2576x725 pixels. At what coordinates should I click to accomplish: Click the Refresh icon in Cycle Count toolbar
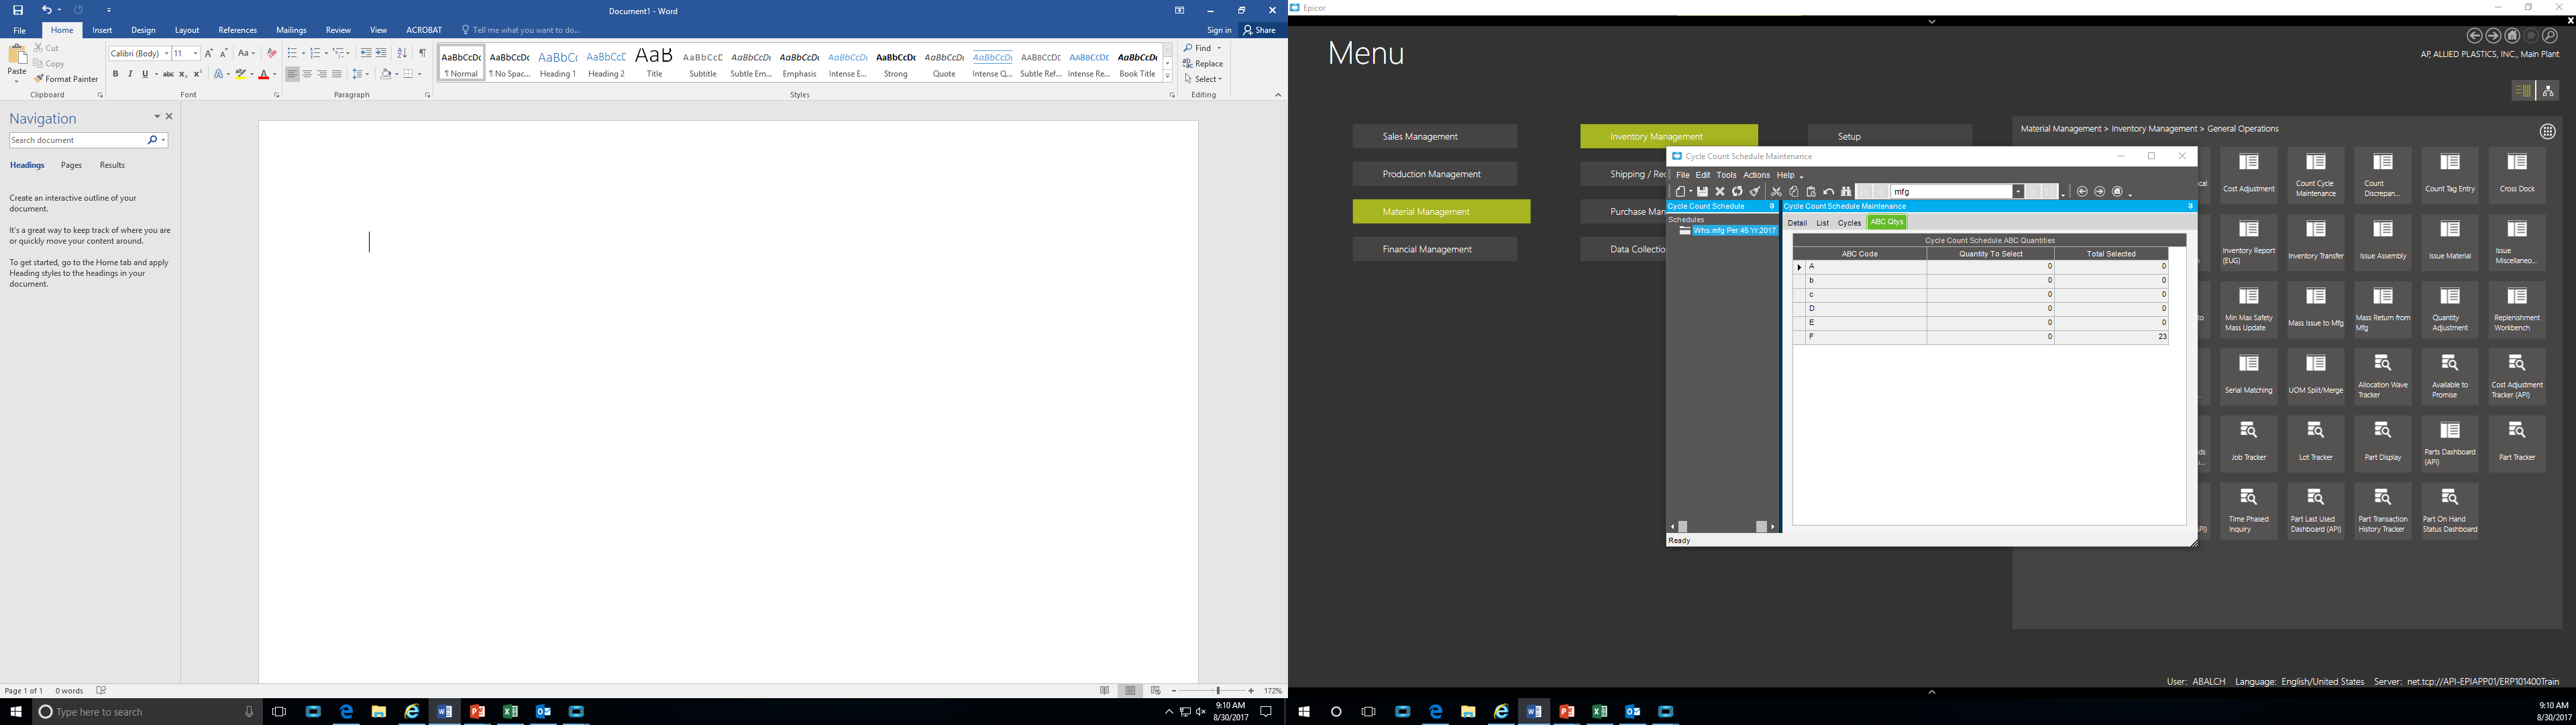(x=1737, y=191)
